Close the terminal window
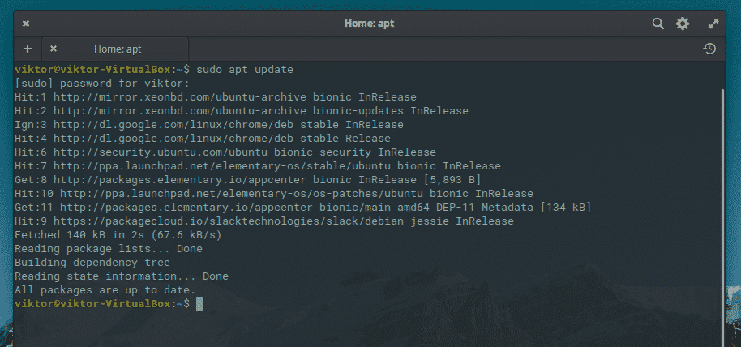Viewport: 741px width, 347px height. pos(26,24)
